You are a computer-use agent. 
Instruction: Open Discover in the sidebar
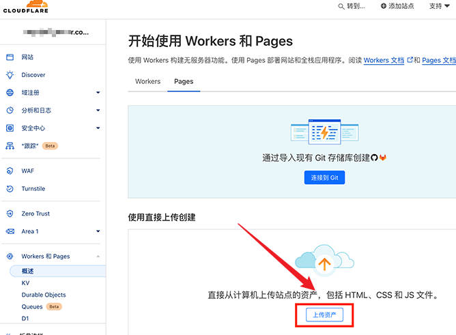[33, 75]
